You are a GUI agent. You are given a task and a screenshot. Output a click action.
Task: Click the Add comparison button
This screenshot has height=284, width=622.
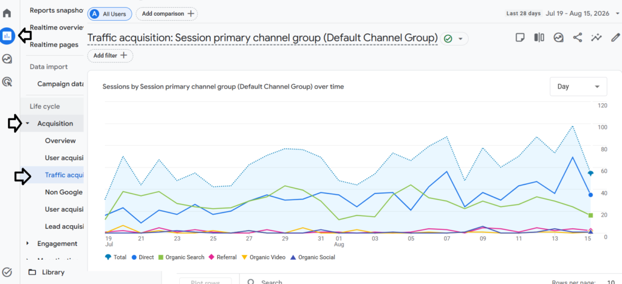pos(166,14)
